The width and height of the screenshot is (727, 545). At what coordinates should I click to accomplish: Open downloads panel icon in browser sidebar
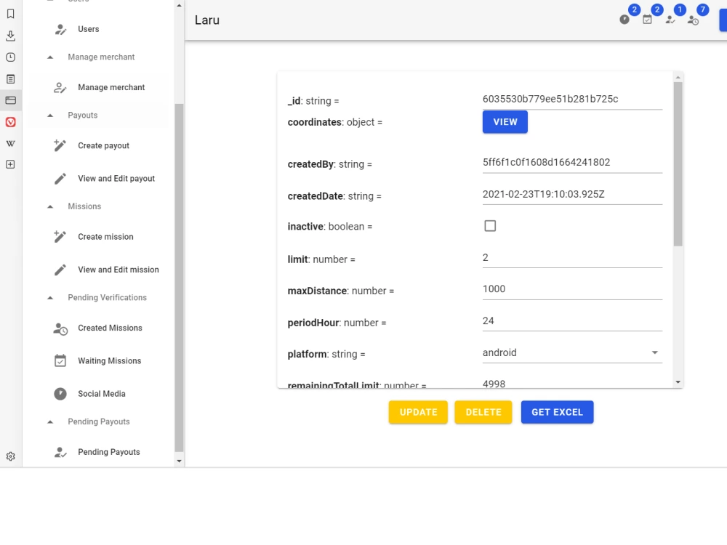(x=11, y=36)
